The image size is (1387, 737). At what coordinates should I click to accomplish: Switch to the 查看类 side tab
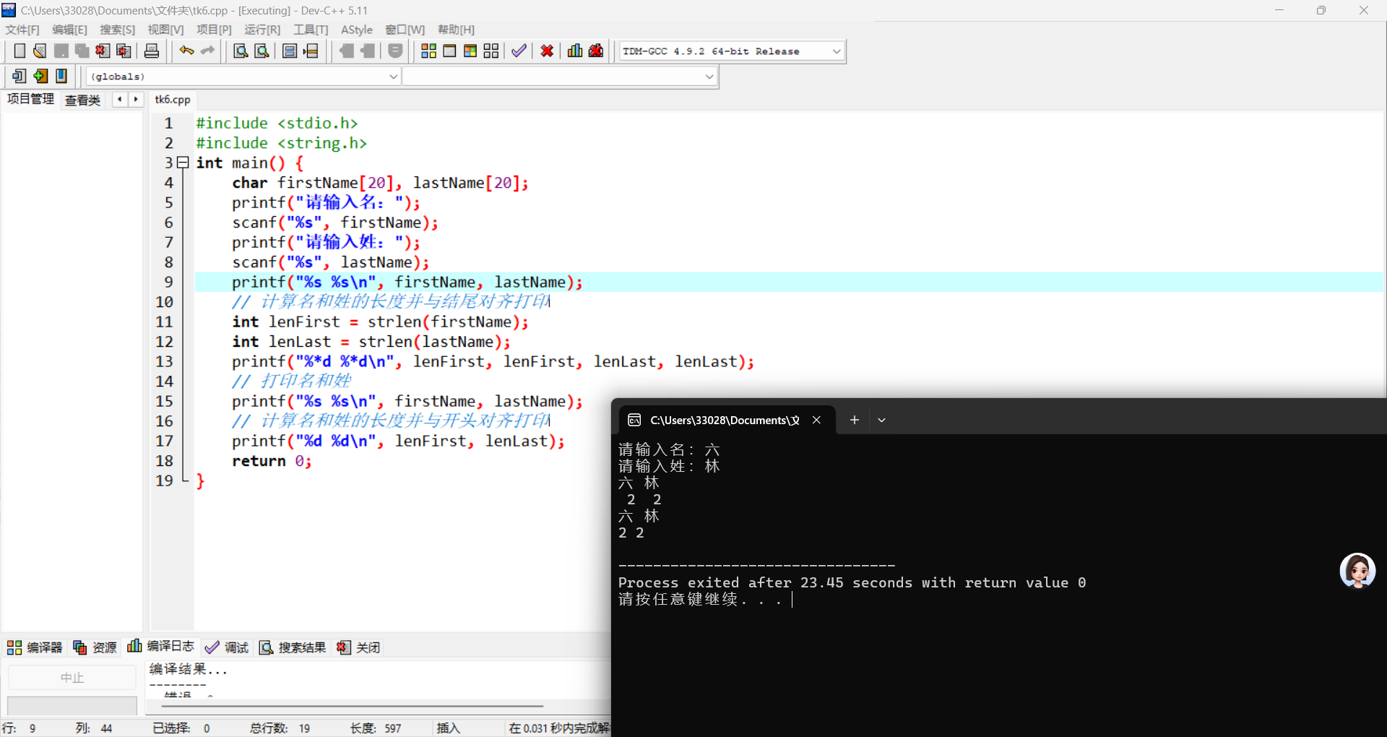pyautogui.click(x=82, y=100)
